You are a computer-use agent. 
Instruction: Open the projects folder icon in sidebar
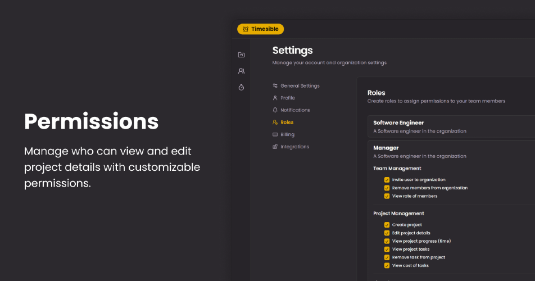coord(241,55)
